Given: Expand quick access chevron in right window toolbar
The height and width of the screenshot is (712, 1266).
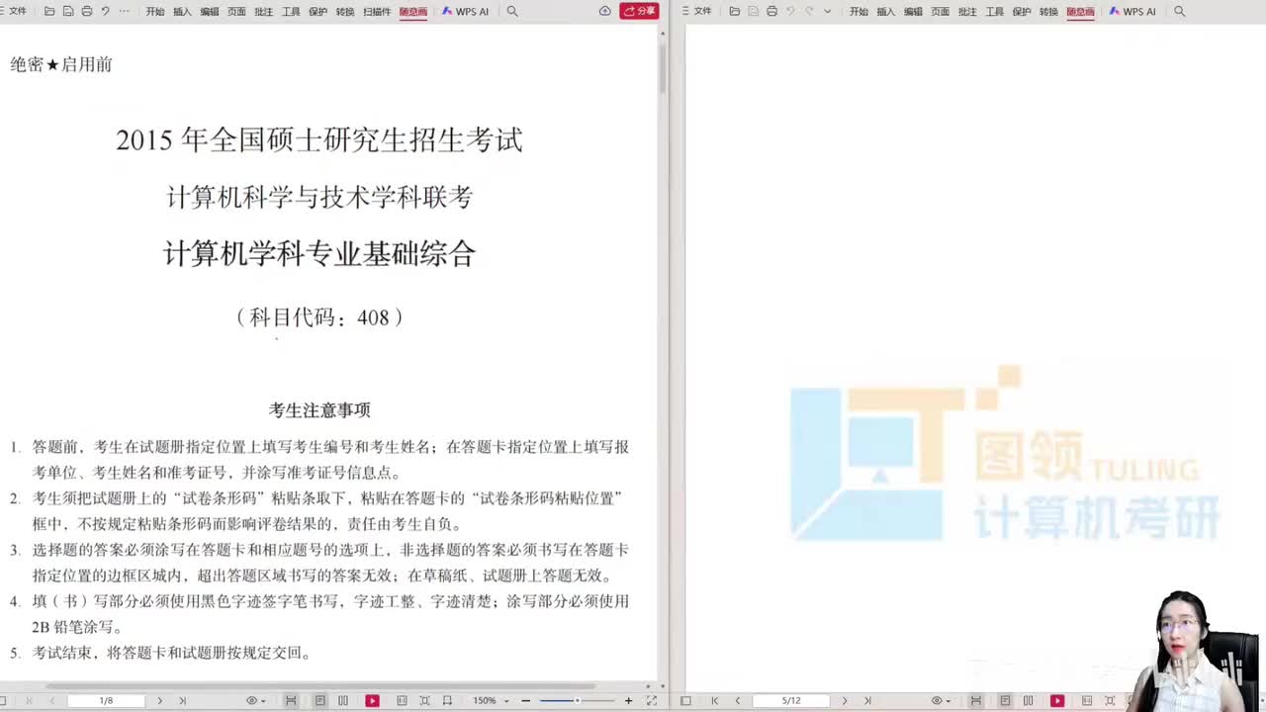Looking at the screenshot, I should click(x=828, y=11).
